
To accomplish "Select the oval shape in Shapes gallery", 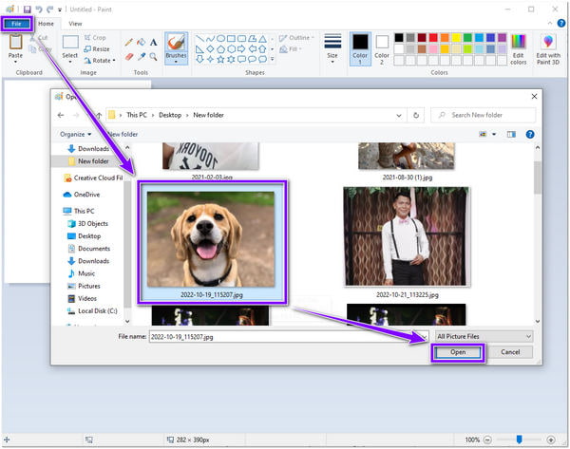I will [x=220, y=38].
